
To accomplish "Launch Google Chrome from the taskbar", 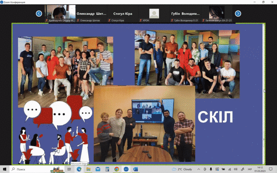I will 117,169.
